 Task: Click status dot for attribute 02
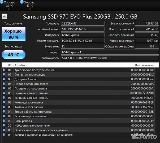point(4,74)
